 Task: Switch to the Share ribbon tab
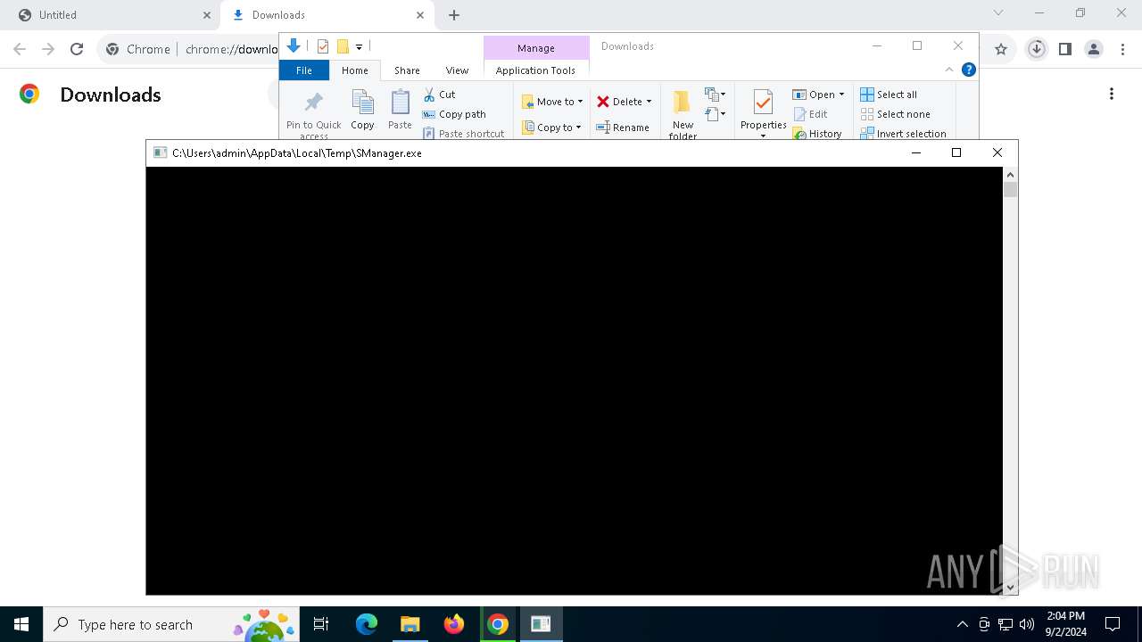pyautogui.click(x=407, y=70)
